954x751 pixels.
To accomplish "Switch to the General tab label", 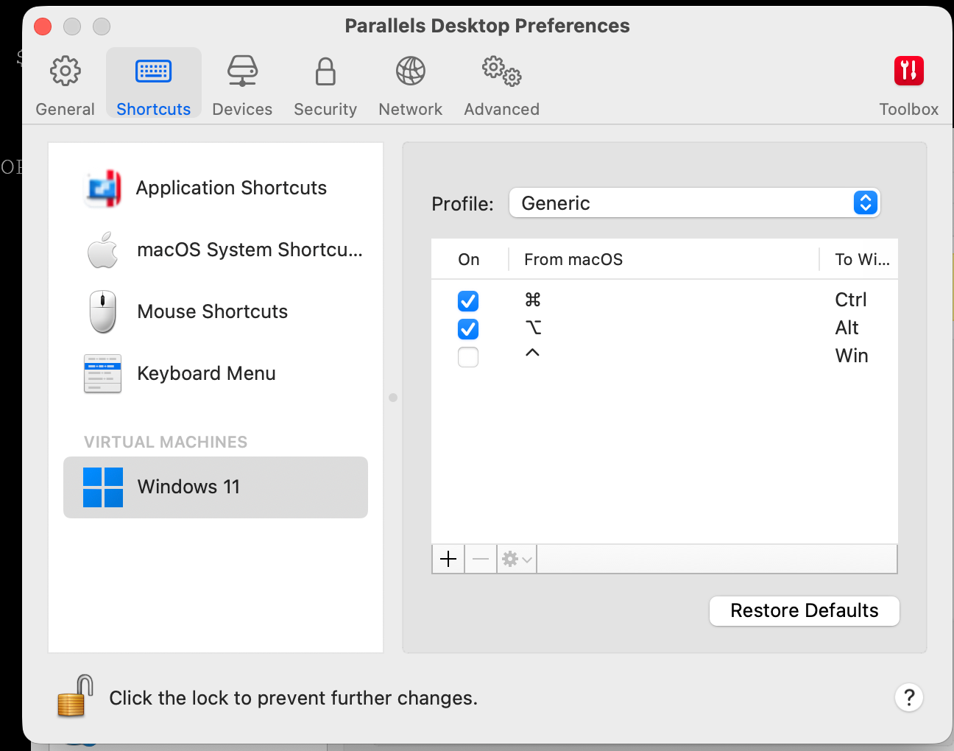I will (66, 109).
